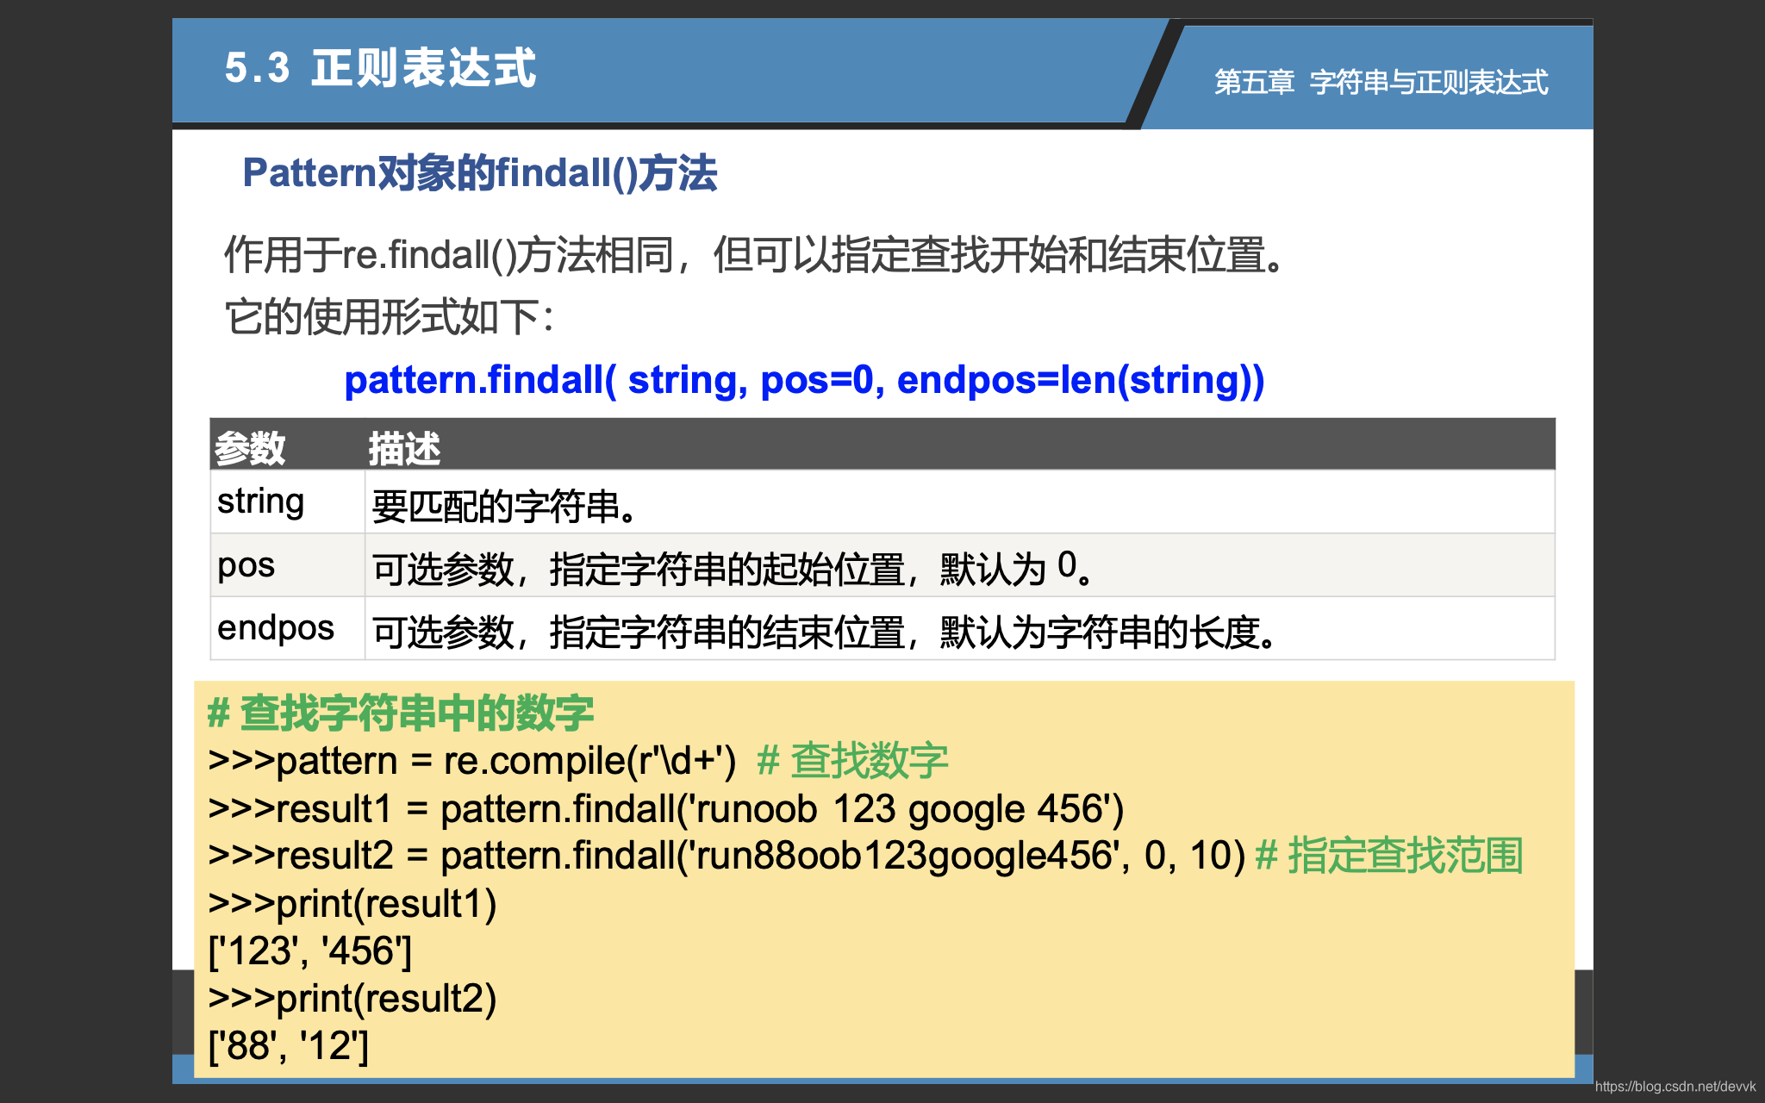Select the result2 findall code line
Screen dimensions: 1765x1103
click(720, 856)
